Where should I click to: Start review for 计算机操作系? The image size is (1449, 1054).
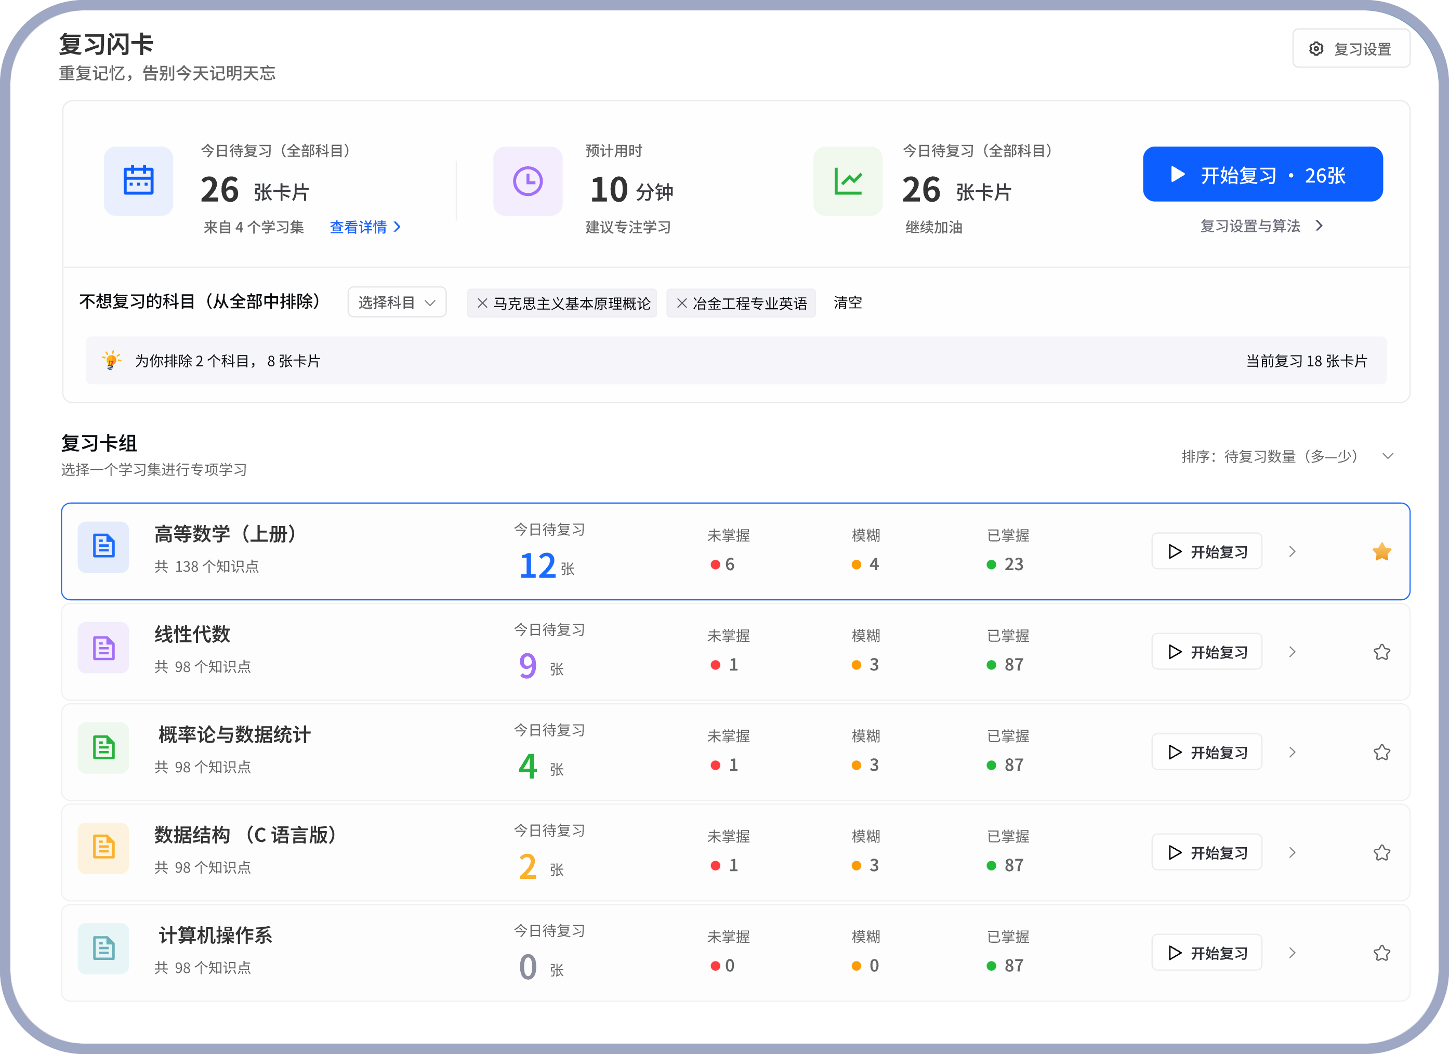coord(1207,953)
